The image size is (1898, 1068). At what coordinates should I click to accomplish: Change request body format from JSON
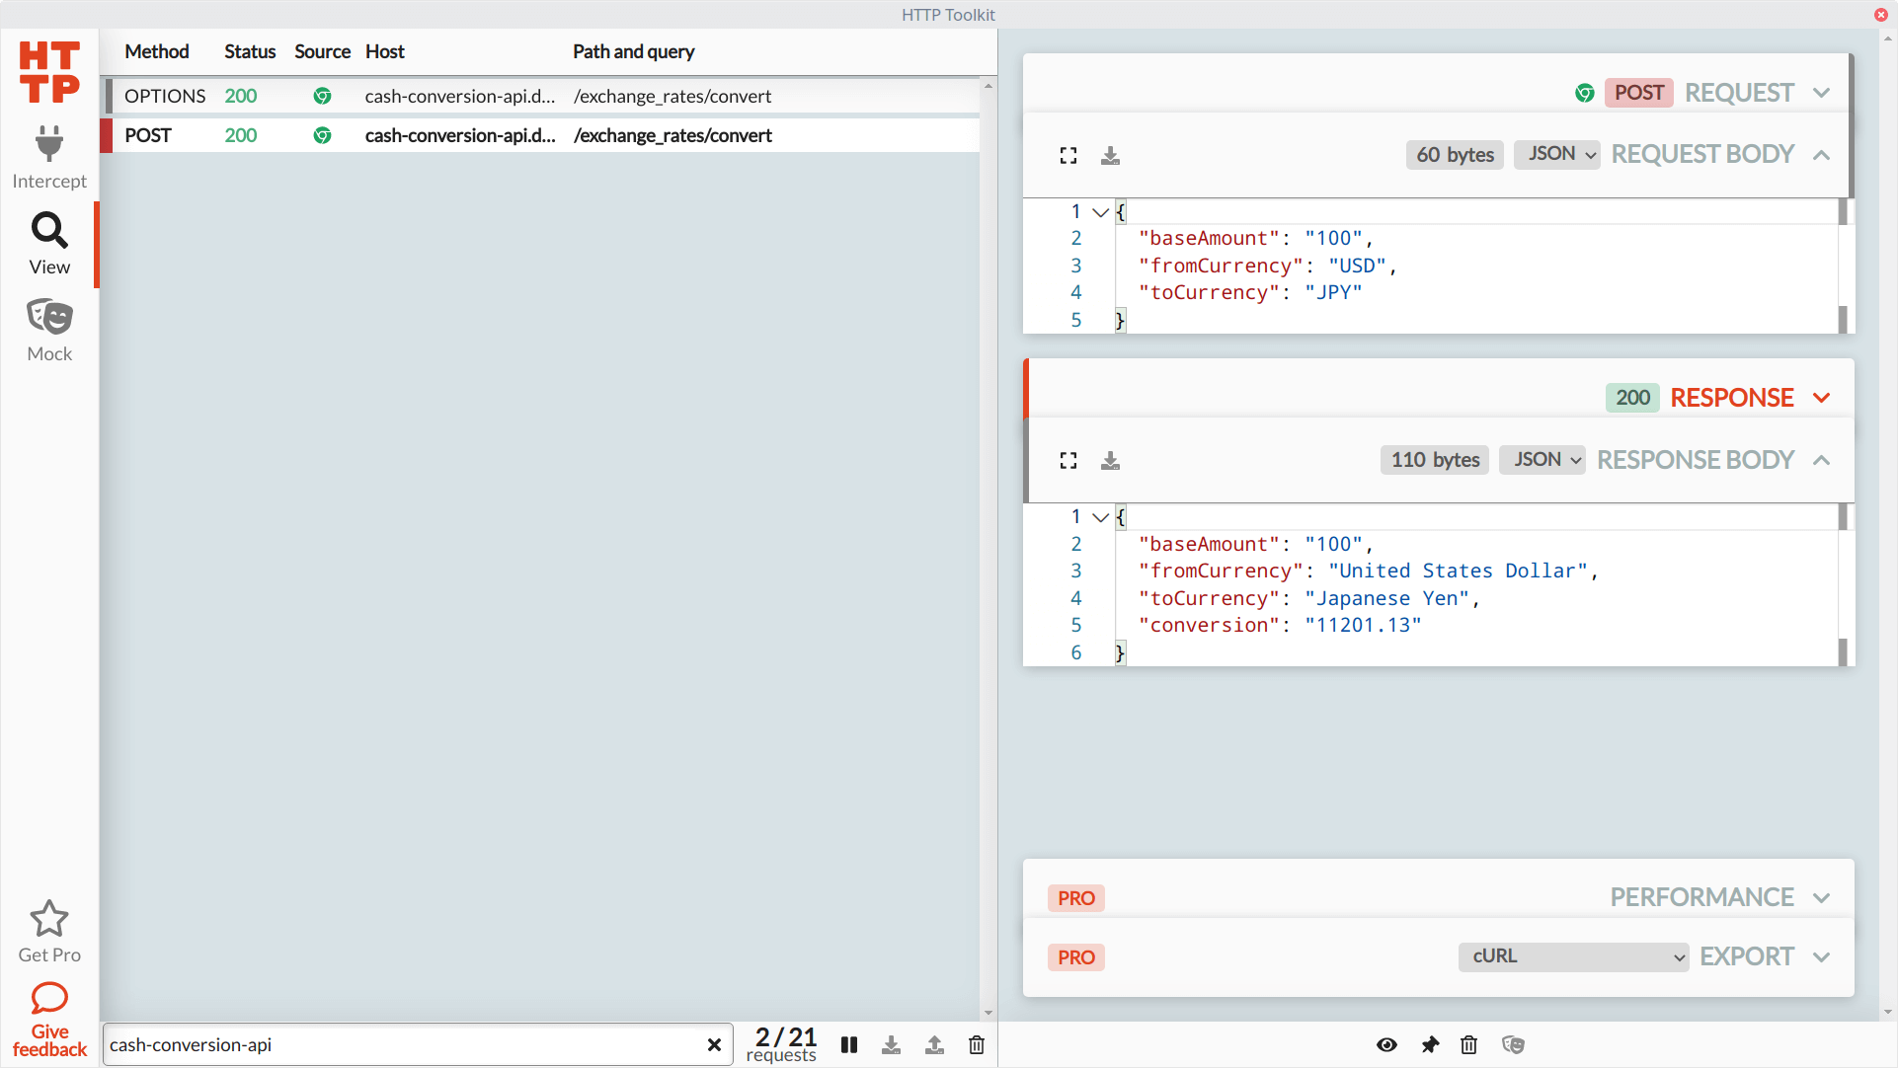(x=1556, y=154)
